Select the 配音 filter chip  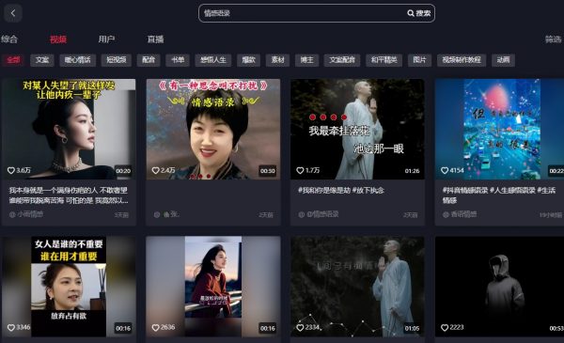pos(149,60)
